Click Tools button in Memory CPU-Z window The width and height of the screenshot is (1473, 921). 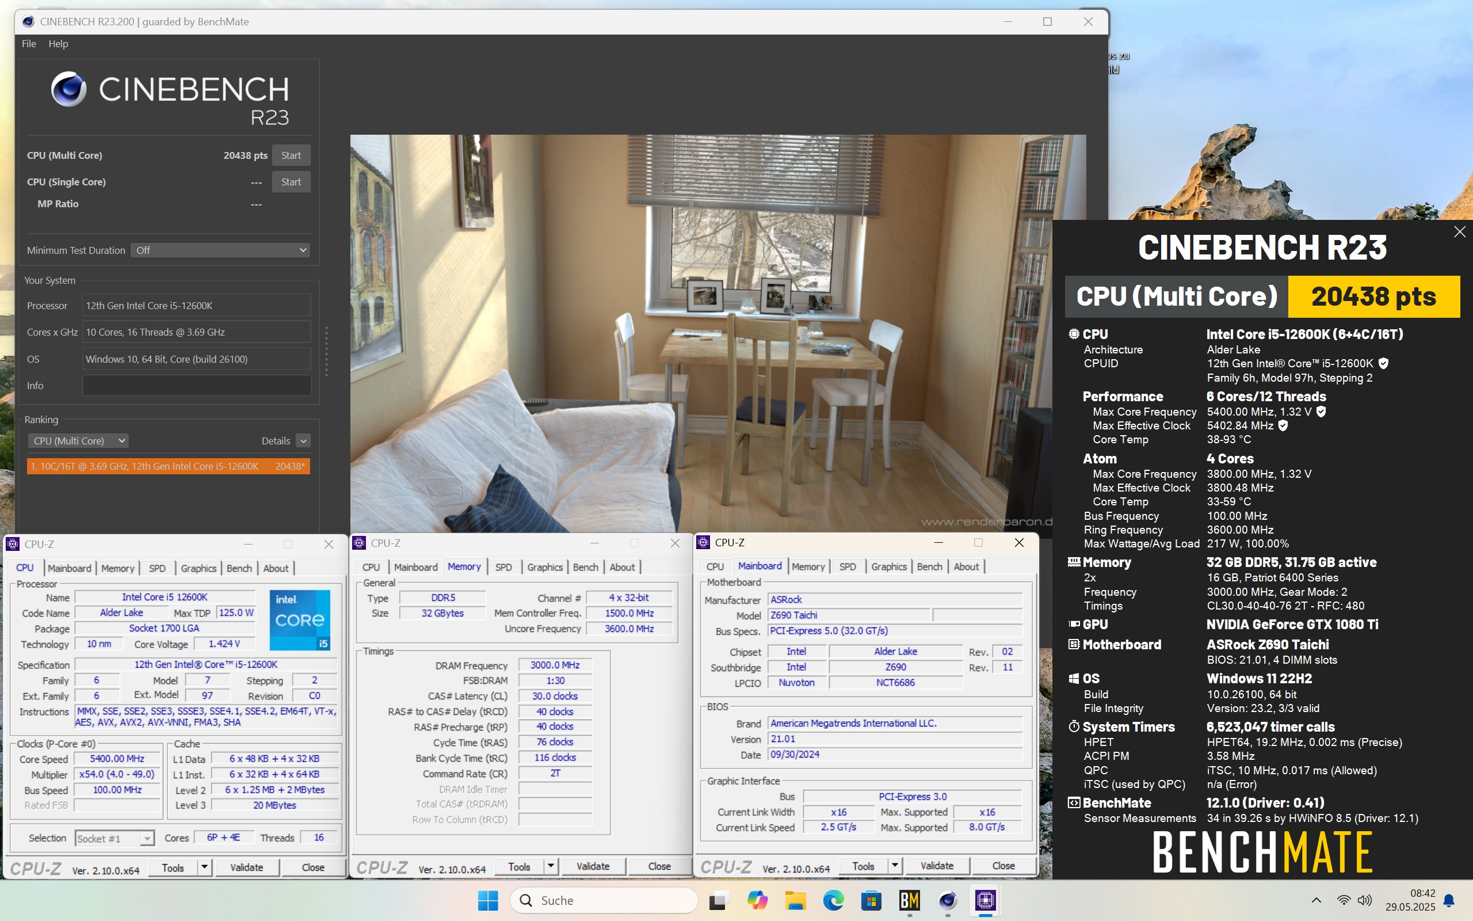pos(519,866)
